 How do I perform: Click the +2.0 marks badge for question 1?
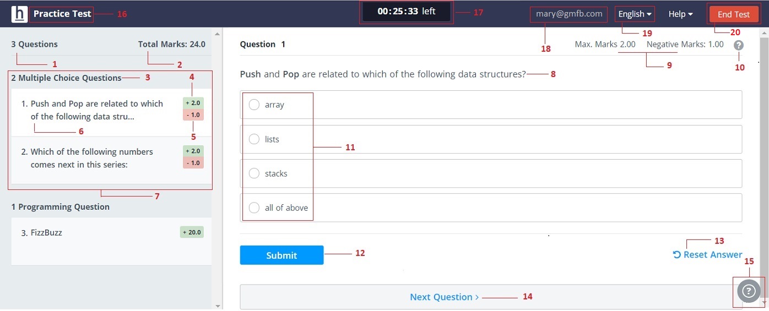[x=193, y=103]
